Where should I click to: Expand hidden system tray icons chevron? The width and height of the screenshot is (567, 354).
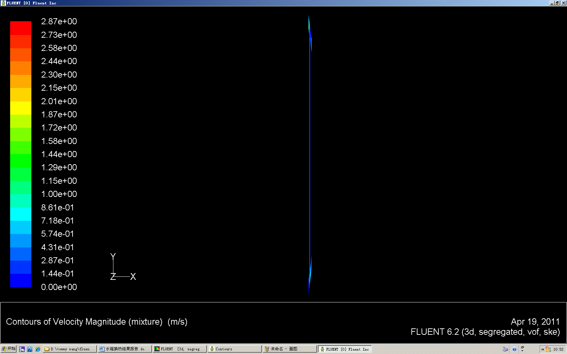click(x=543, y=349)
